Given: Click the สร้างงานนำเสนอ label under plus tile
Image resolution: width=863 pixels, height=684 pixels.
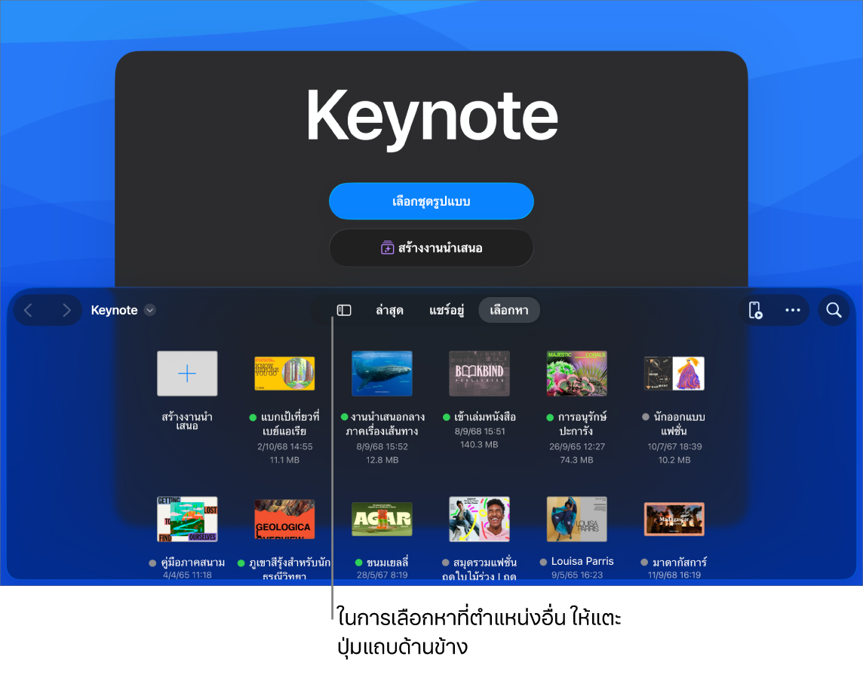Looking at the screenshot, I should pos(187,421).
